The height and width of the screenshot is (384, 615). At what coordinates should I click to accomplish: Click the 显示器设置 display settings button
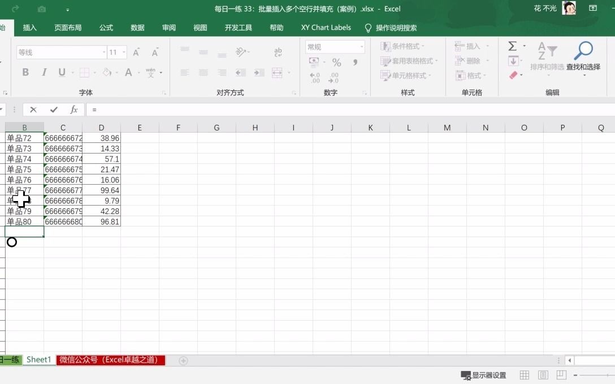(483, 374)
